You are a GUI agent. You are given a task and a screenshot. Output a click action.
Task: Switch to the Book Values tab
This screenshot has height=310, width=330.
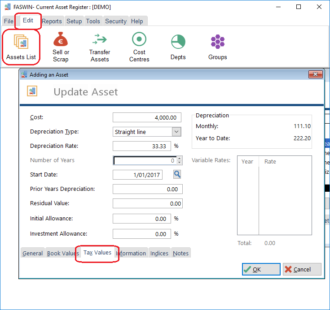tap(63, 253)
